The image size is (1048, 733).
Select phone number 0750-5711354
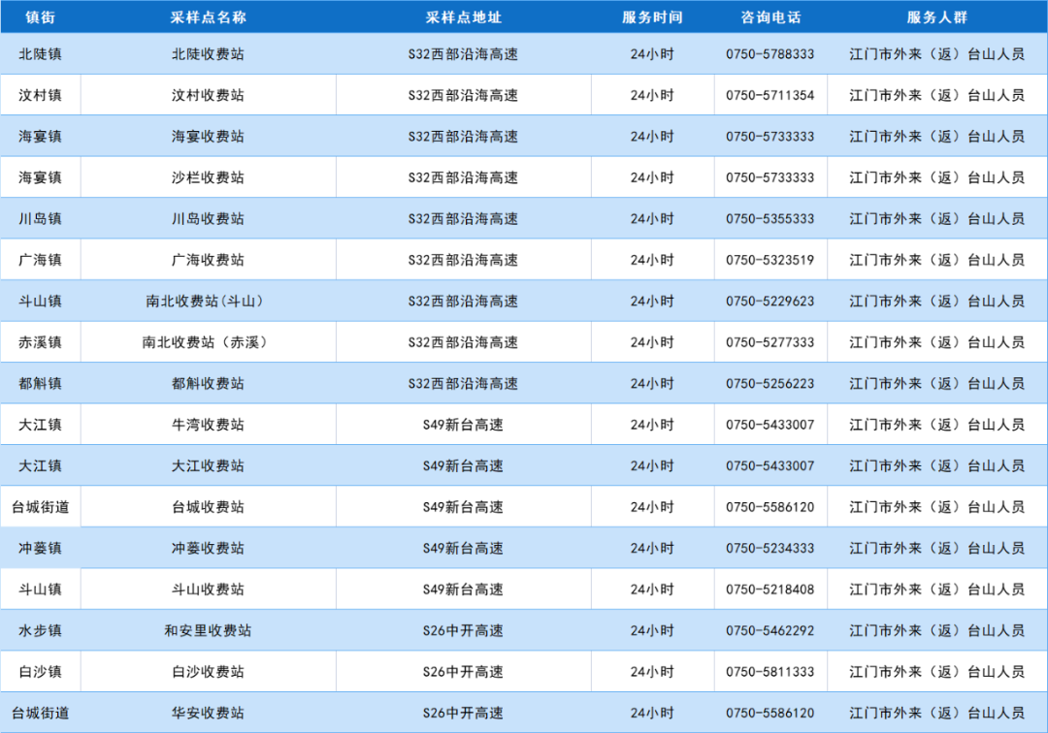click(x=770, y=95)
